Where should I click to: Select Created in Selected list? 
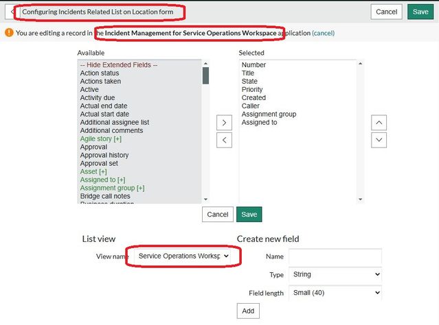click(x=254, y=98)
